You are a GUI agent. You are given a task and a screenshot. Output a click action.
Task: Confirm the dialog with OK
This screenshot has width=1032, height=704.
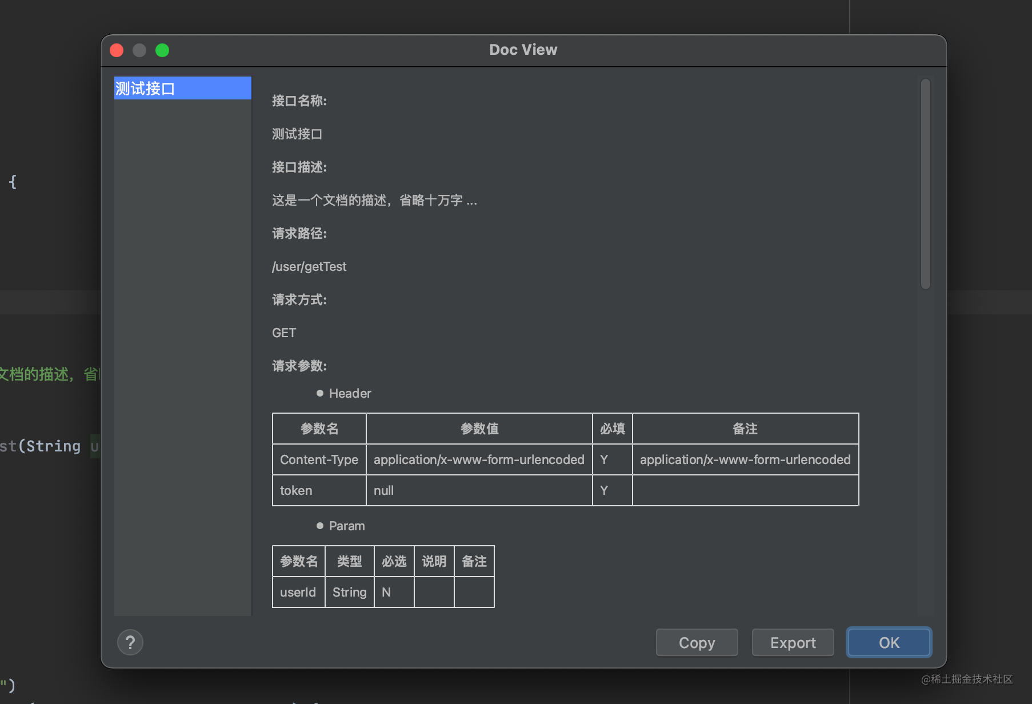[x=889, y=642]
